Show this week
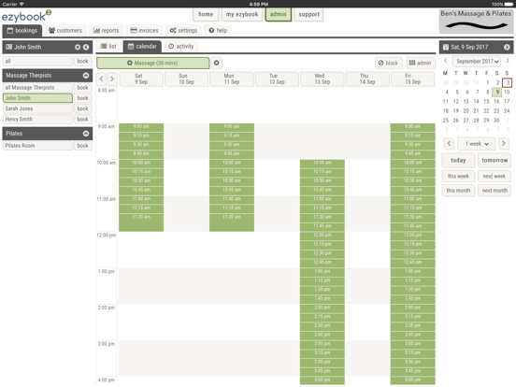 (458, 176)
